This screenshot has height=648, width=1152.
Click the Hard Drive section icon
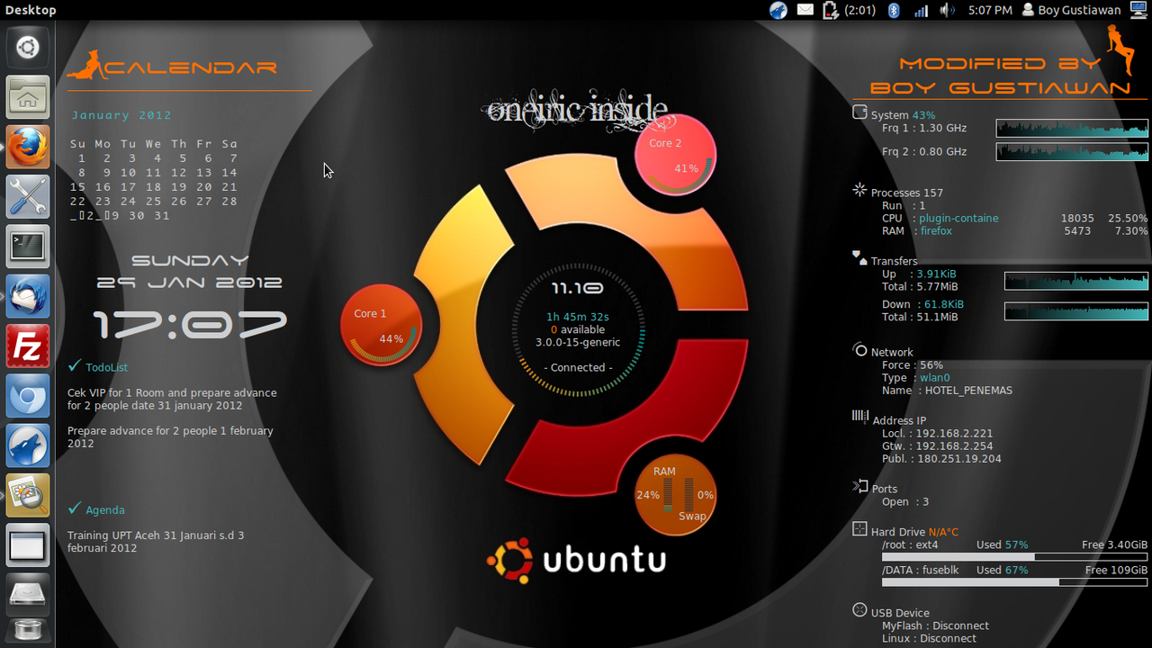click(x=859, y=529)
